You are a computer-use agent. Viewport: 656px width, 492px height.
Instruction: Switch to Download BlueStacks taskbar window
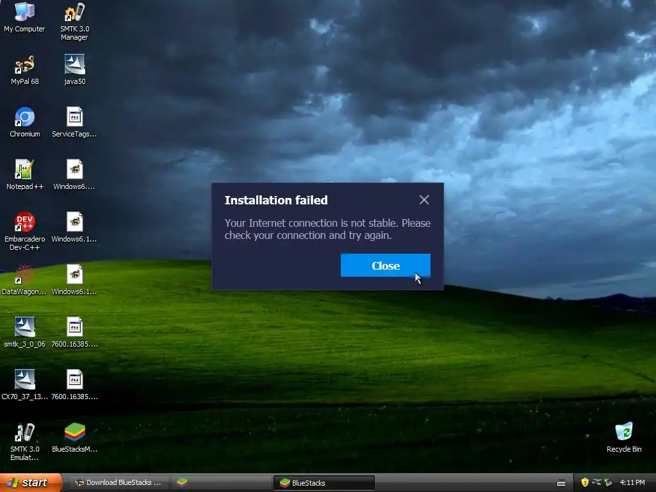pyautogui.click(x=119, y=482)
